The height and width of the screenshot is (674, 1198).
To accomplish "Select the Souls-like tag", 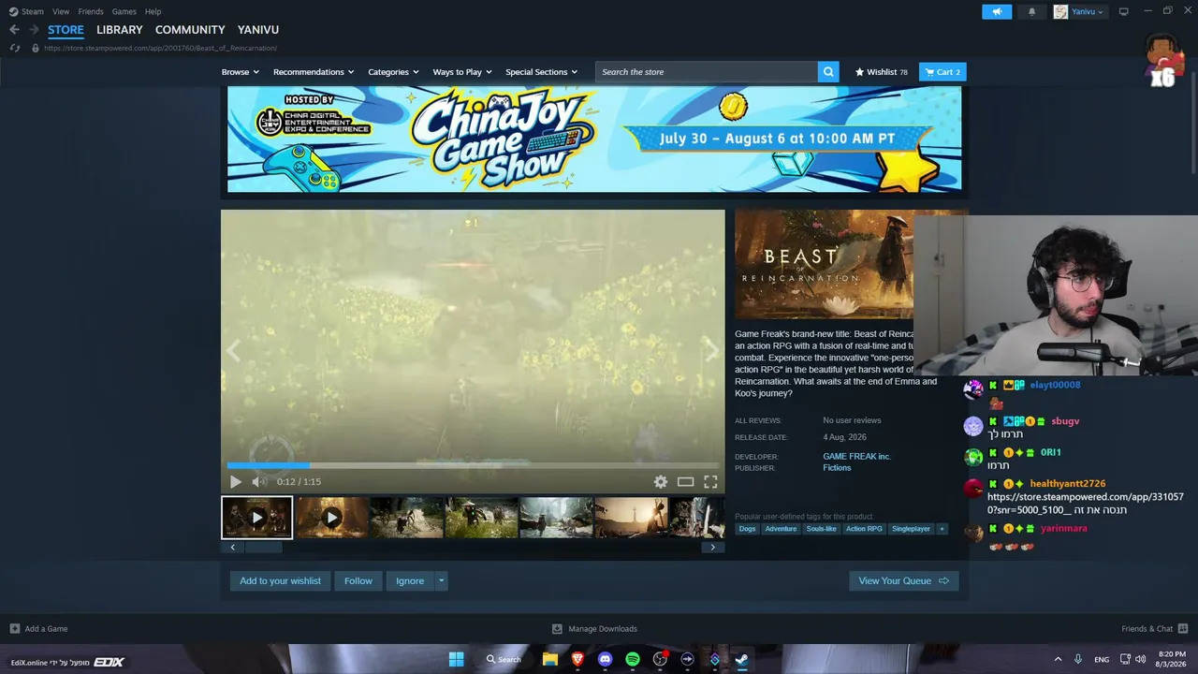I will pos(822,529).
